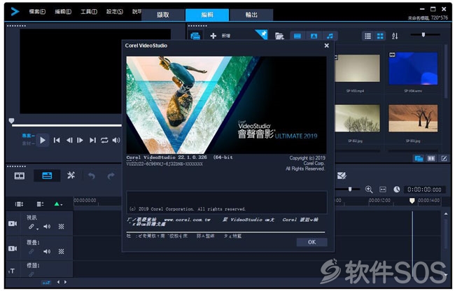Toggle audio filter in the library

(330, 36)
